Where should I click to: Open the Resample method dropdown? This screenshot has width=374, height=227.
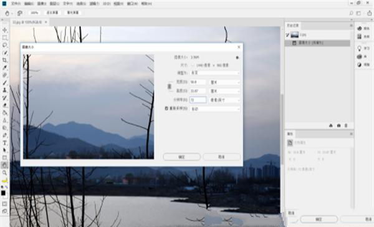click(x=215, y=109)
